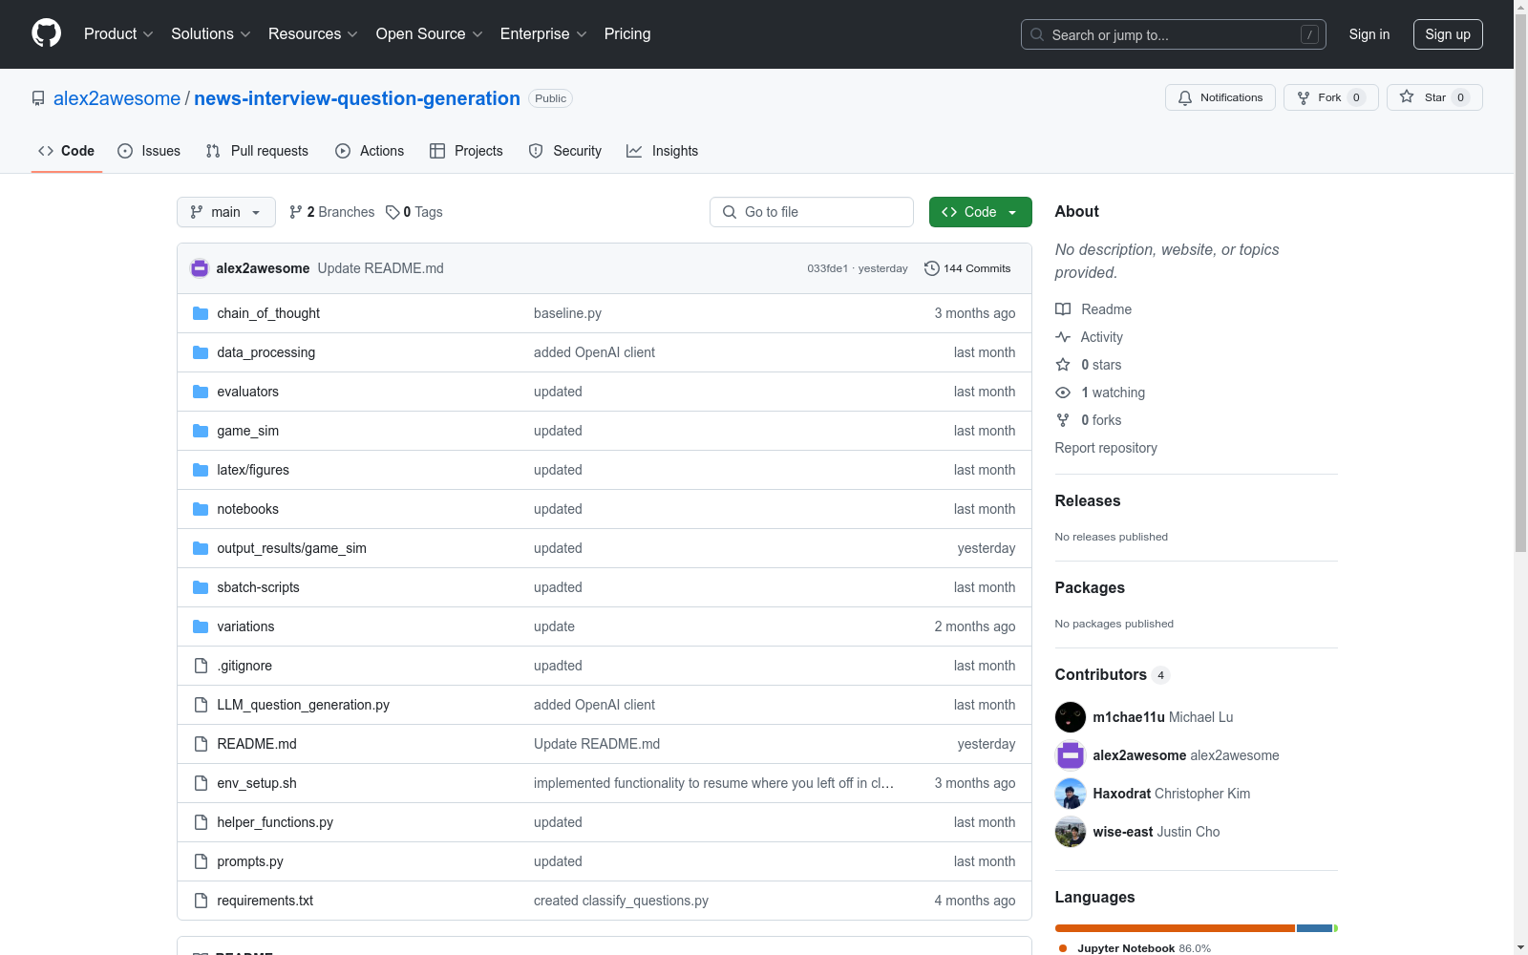Viewport: 1528px width, 955px height.
Task: Switch to the Issues tab
Action: point(149,151)
